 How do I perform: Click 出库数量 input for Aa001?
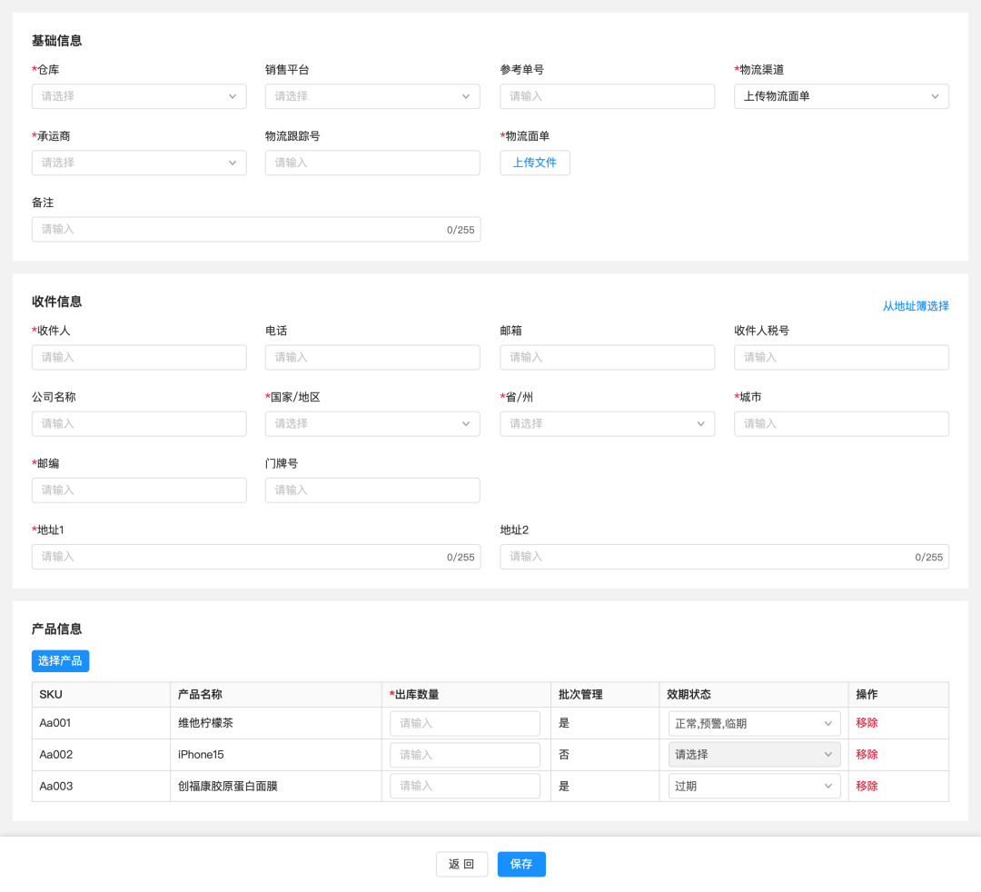click(465, 723)
